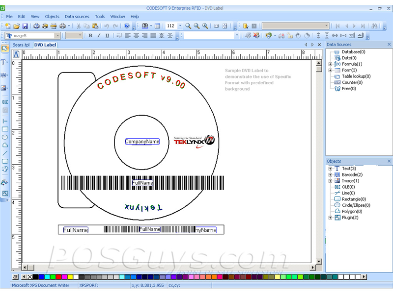Click the open padlock icon
Viewport: 393px width, 294px height.
290,36
